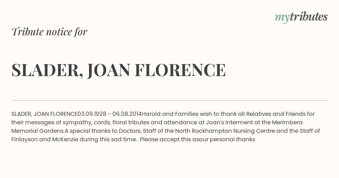Viewport: 339px width, 178px height.
Task: Click the mytributes logo
Action: (301, 18)
